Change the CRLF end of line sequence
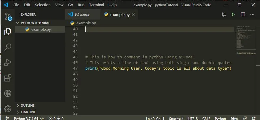 point(206,119)
